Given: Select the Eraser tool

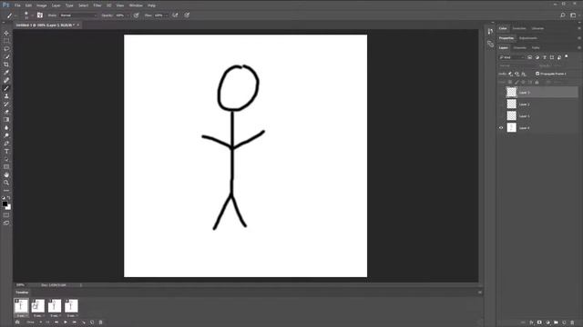Looking at the screenshot, I should [x=6, y=112].
